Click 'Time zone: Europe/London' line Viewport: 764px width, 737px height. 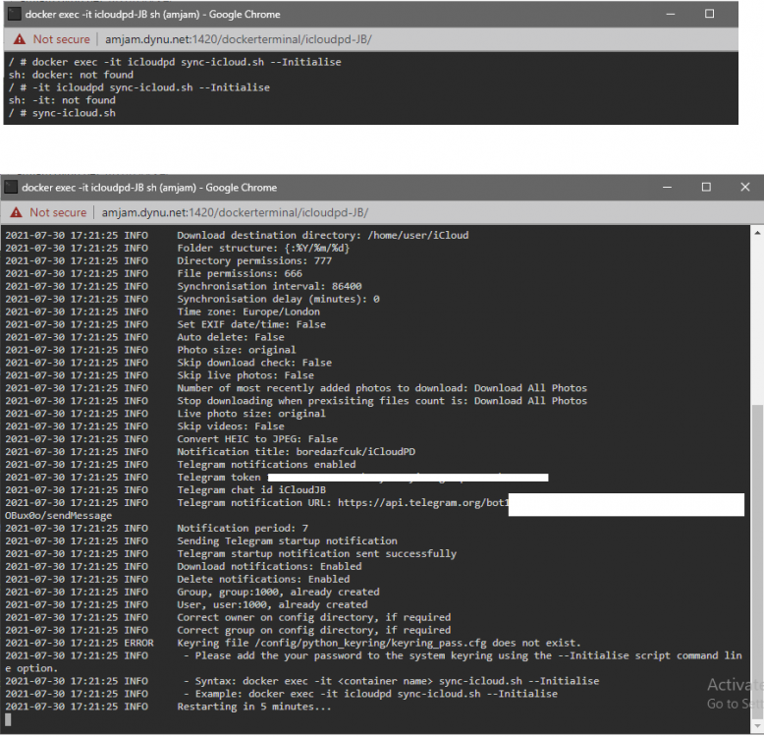tap(248, 312)
